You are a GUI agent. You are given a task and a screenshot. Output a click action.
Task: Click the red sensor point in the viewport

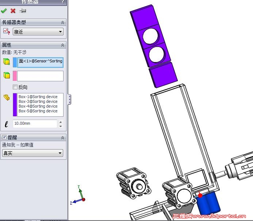click(200, 195)
